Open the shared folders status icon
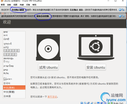 [95, 103]
